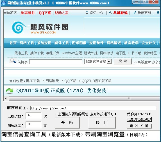This screenshot has width=161, height=142.
Task: Open the 搜索软件名称 dropdown
Action: click(x=98, y=62)
